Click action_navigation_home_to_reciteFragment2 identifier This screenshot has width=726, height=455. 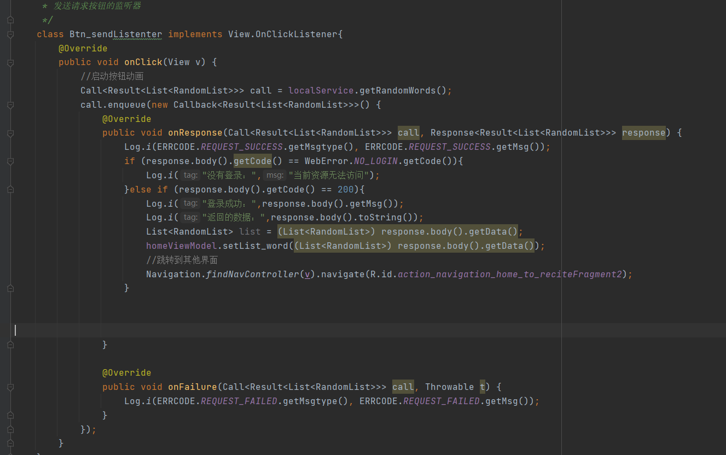click(510, 275)
